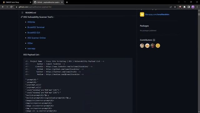Image resolution: width=200 pixels, height=113 pixels.
Task: Open the Extensions puzzle icon
Action: coord(184,7)
